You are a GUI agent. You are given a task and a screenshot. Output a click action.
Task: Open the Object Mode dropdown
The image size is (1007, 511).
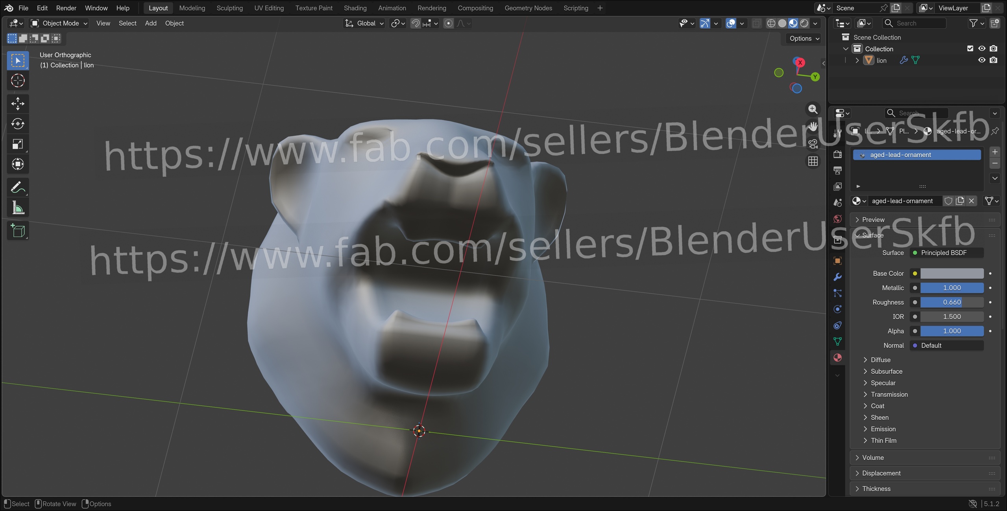59,23
